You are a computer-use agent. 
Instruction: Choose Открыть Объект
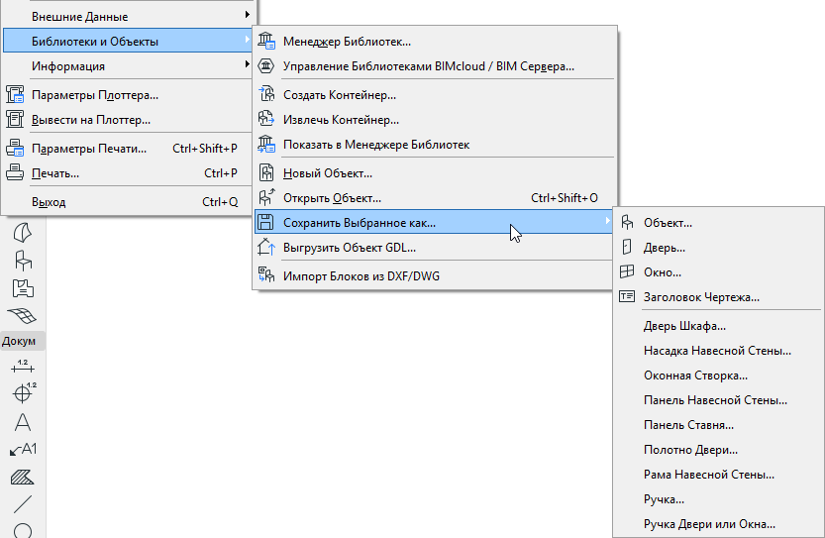[x=434, y=198]
